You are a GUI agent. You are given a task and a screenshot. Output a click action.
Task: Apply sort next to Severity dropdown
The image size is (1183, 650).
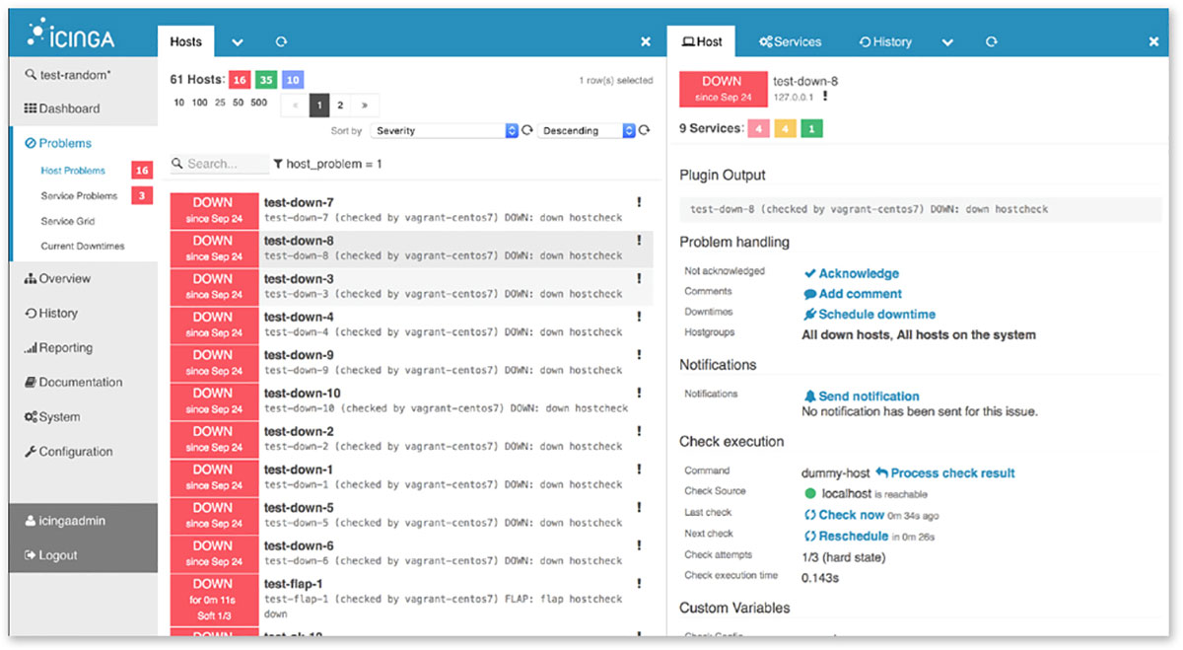(x=527, y=130)
